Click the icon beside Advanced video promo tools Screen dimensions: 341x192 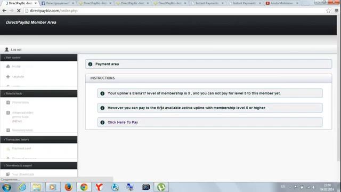[8, 113]
